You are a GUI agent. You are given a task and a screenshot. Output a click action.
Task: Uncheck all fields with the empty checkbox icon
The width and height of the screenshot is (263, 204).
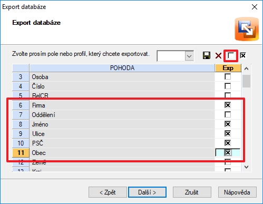click(x=231, y=55)
